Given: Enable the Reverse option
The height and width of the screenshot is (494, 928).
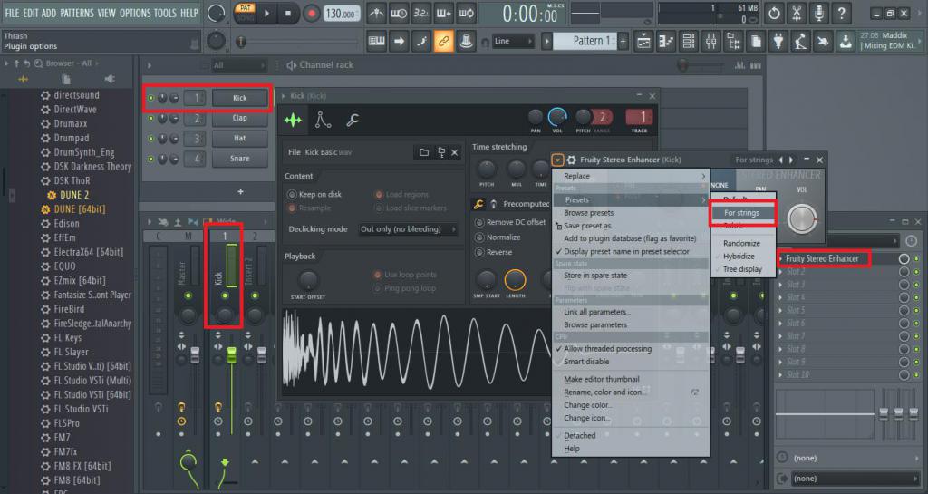Looking at the screenshot, I should point(479,252).
